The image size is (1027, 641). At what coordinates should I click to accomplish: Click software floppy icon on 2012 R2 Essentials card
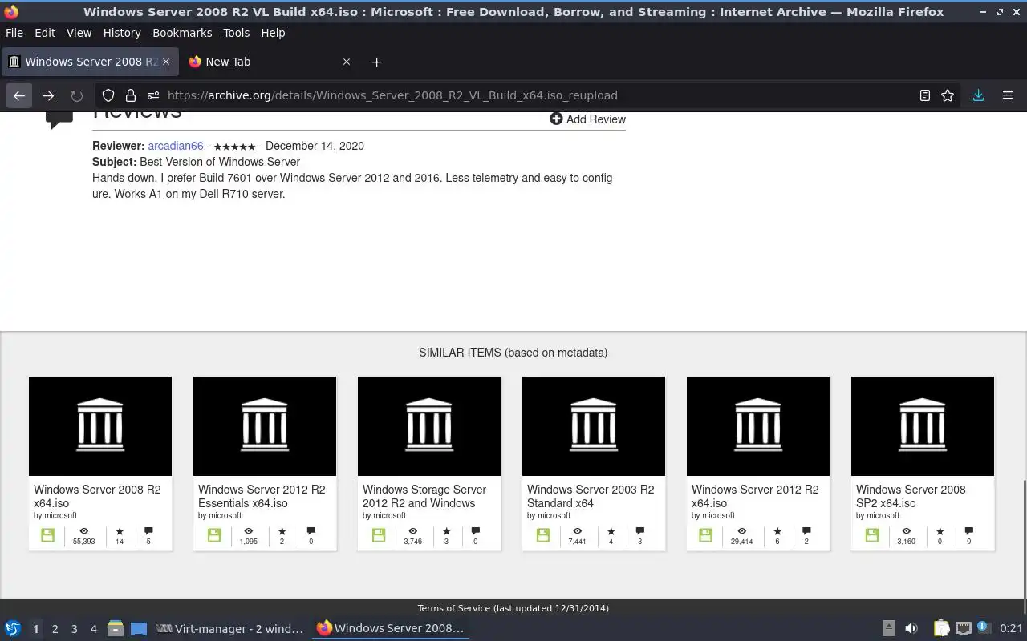pyautogui.click(x=214, y=535)
